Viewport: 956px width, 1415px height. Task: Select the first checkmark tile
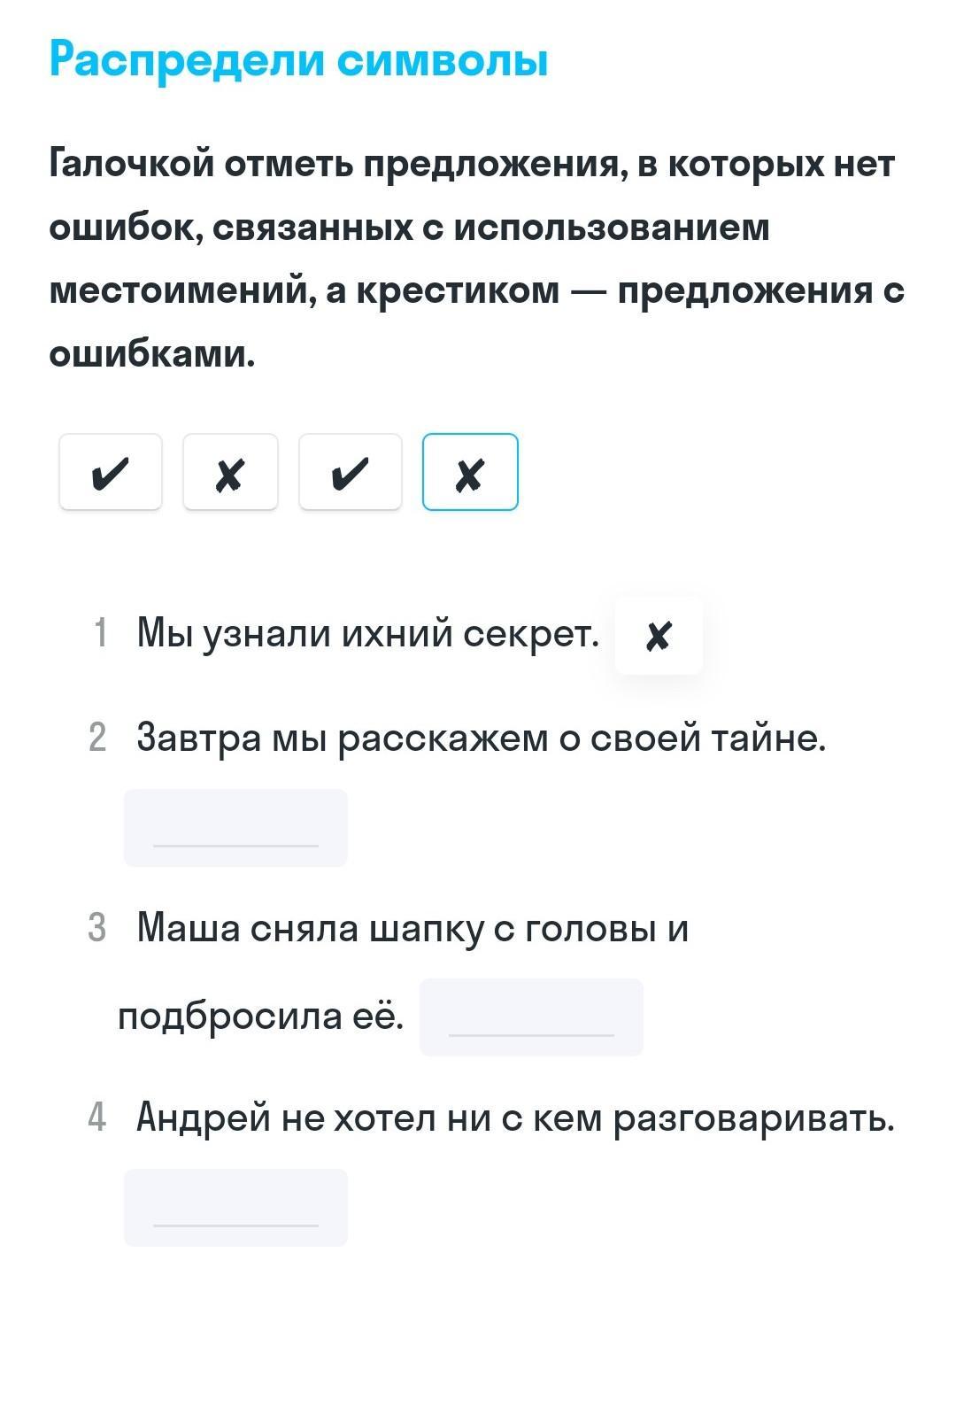(111, 472)
